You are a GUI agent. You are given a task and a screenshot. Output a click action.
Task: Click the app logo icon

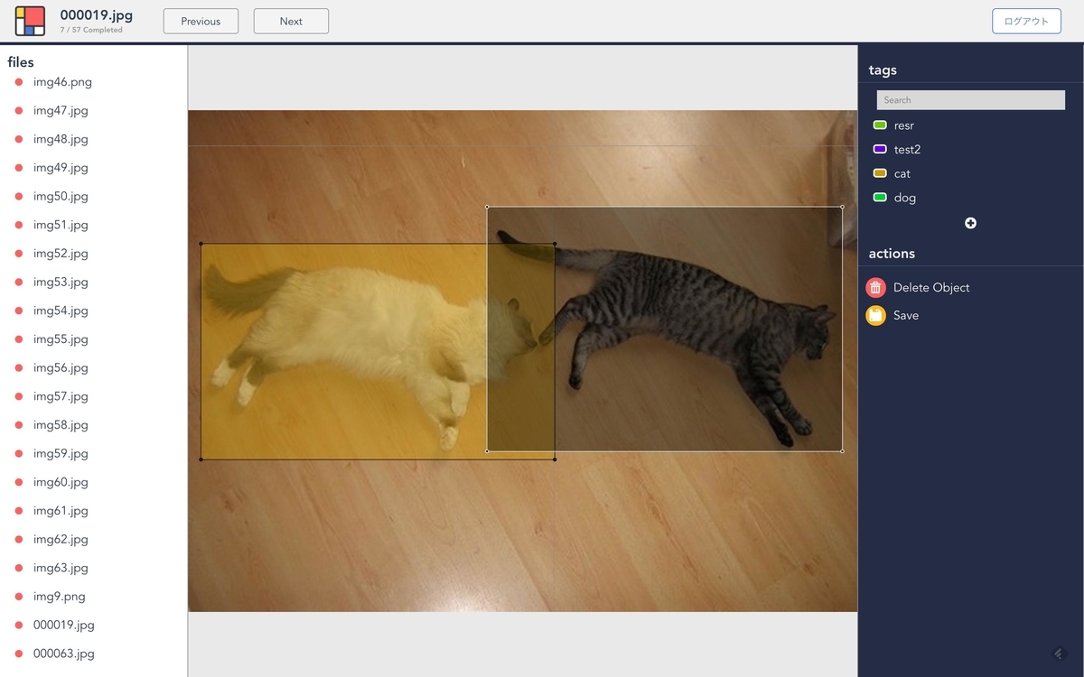[30, 20]
